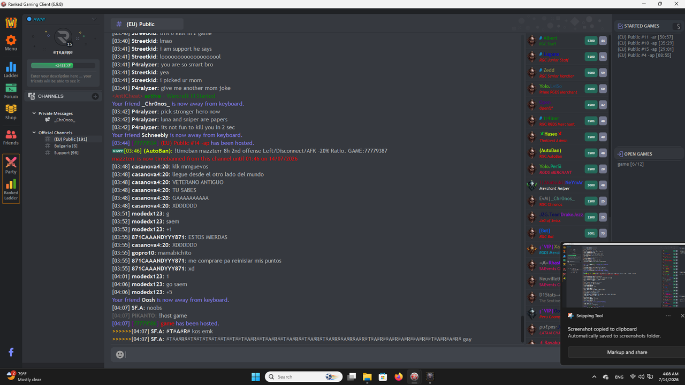Click the Ranked Gaming Client taskbar icon
This screenshot has height=385, width=685.
pos(414,376)
